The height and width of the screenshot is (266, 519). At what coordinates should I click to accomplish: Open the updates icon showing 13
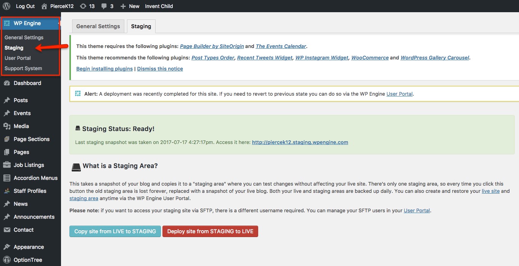pyautogui.click(x=83, y=6)
